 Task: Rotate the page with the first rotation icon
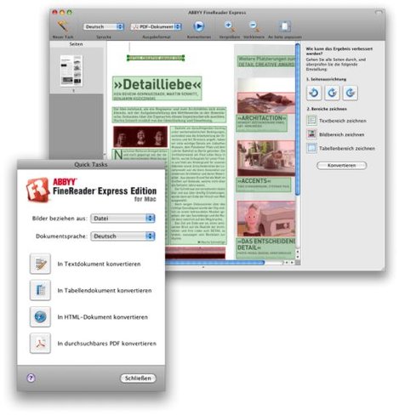tap(314, 93)
